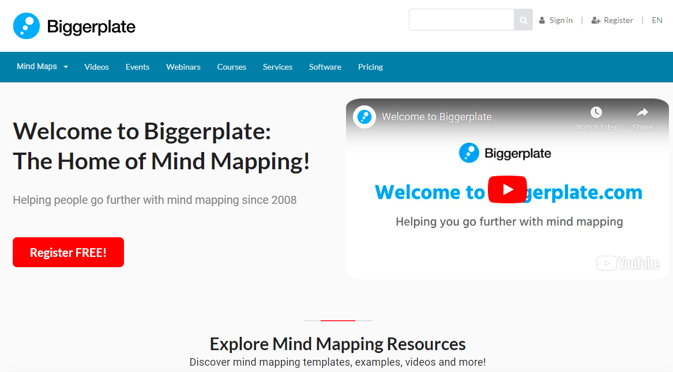The image size is (673, 372).
Task: Click the Biggerplate logo in header
Action: click(74, 26)
